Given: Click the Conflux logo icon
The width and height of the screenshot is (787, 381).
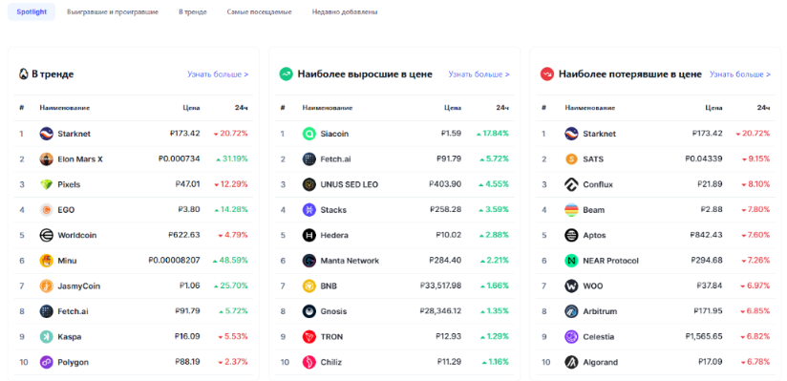Looking at the screenshot, I should [x=571, y=184].
